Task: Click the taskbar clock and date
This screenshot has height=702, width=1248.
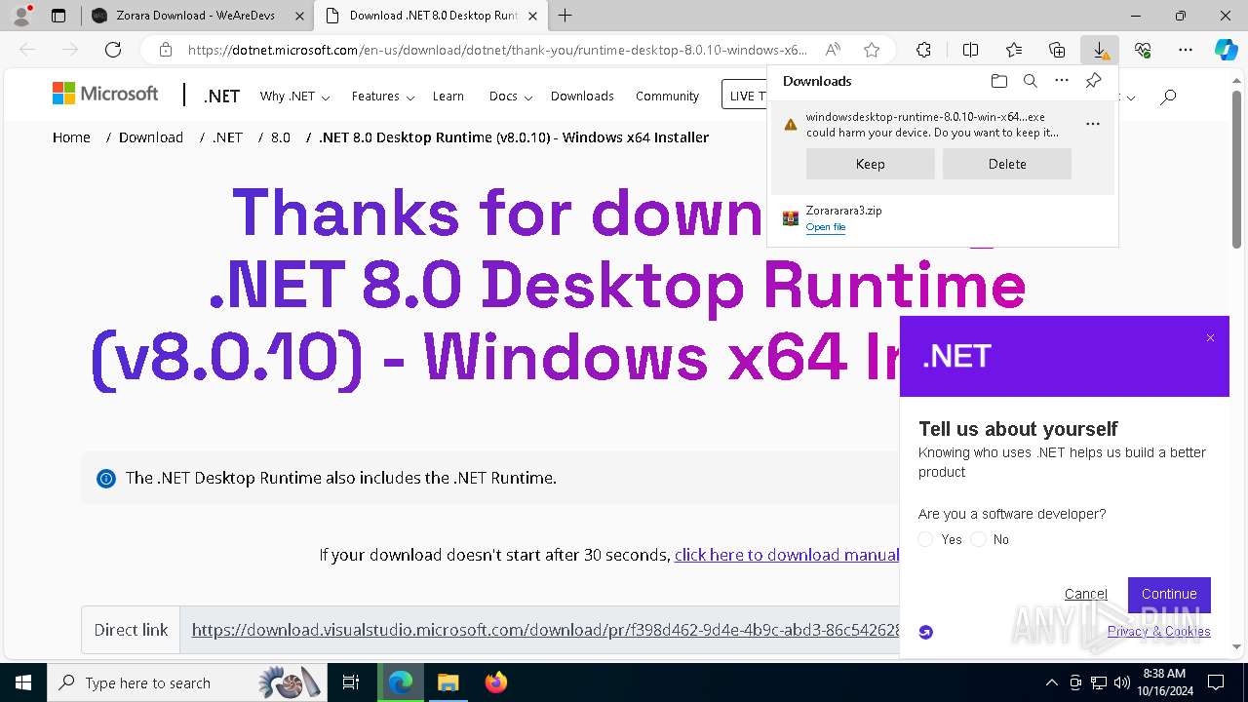Action: (1163, 682)
